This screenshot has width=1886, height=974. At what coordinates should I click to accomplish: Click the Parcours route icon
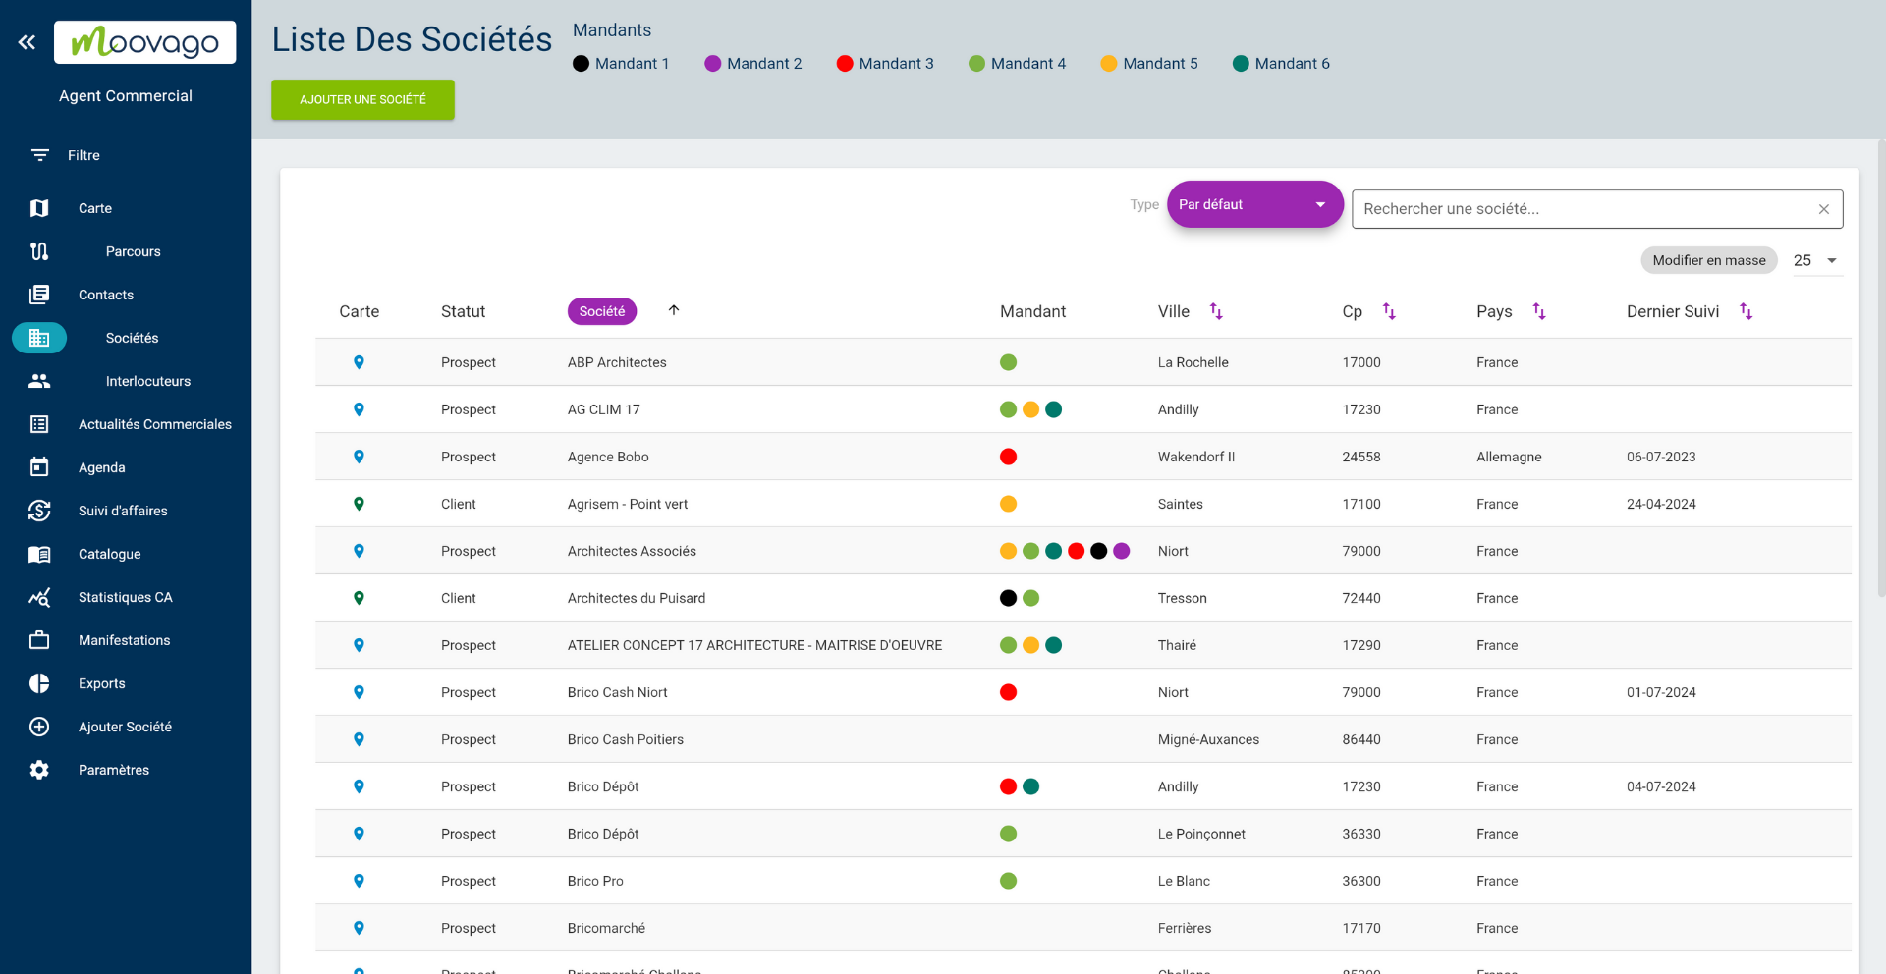(x=39, y=251)
